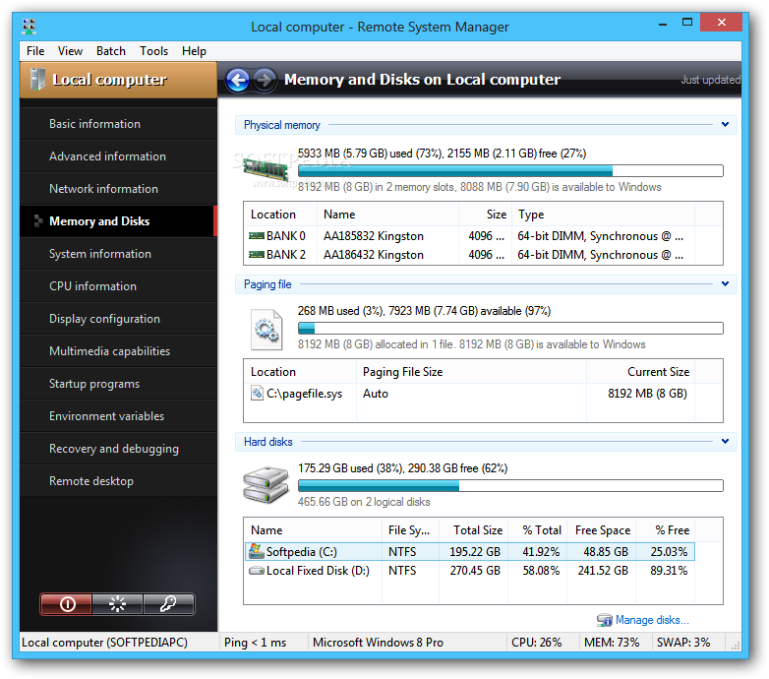Open the Help menu

[x=194, y=51]
